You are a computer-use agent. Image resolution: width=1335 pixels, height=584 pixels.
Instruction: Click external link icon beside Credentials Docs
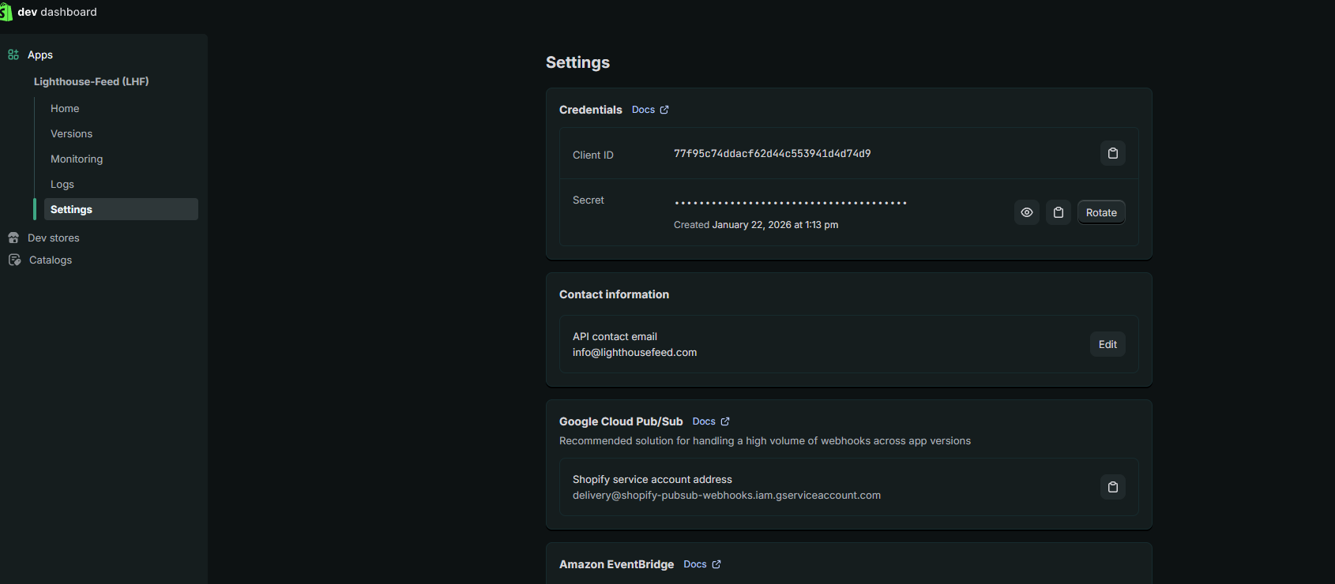tap(664, 110)
